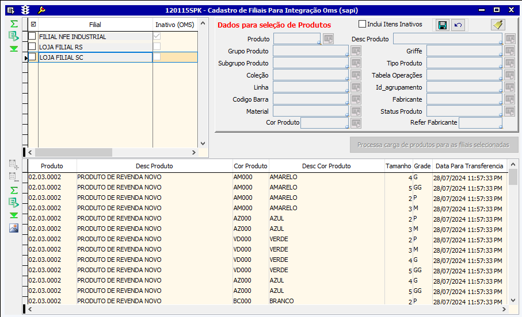Open lookup for the Coleção field
This screenshot has height=317, width=522.
(x=356, y=75)
